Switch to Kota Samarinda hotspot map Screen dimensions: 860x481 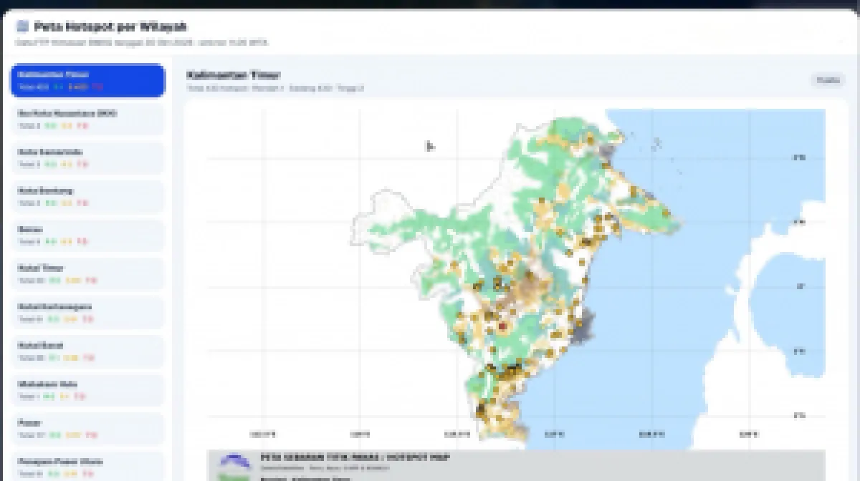click(87, 157)
